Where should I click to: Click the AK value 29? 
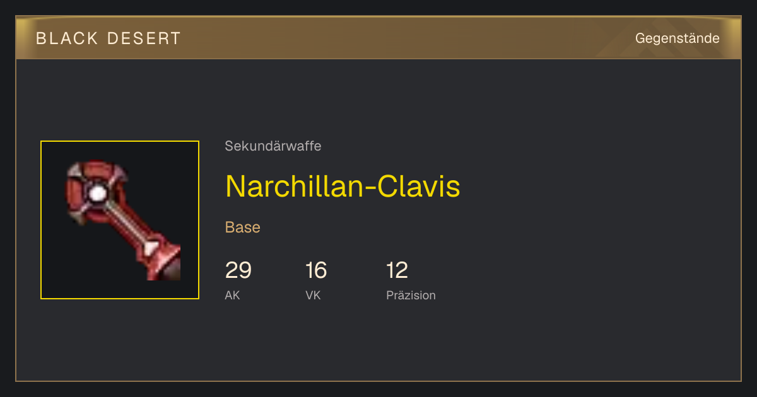(238, 270)
